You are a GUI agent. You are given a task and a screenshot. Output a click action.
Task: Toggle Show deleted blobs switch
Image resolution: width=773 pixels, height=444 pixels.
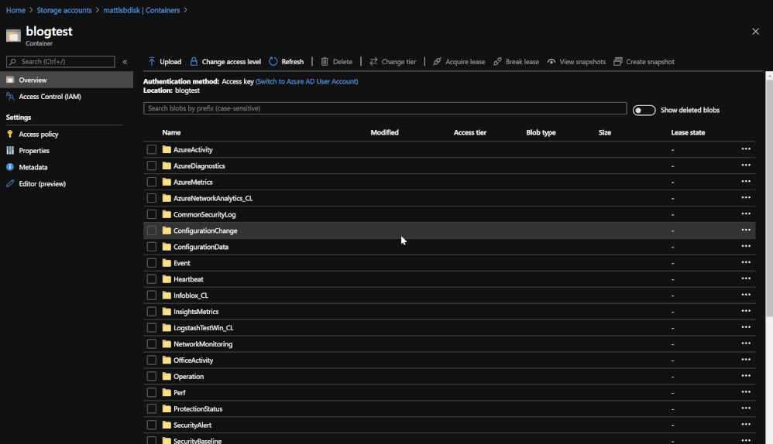pyautogui.click(x=644, y=111)
